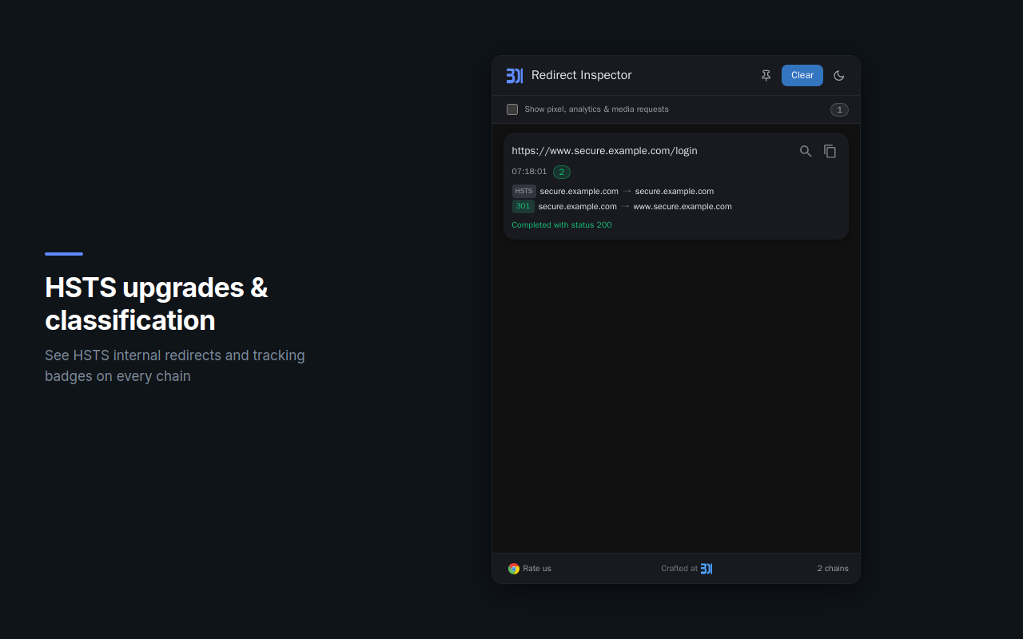1023x639 pixels.
Task: Pin the Redirect Inspector popup
Action: click(x=766, y=75)
